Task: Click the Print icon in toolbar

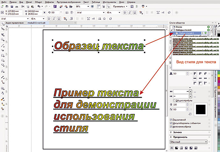Action: click(x=17, y=6)
